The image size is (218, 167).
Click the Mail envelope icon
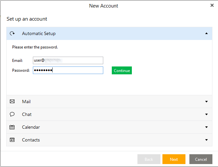coord(12,102)
